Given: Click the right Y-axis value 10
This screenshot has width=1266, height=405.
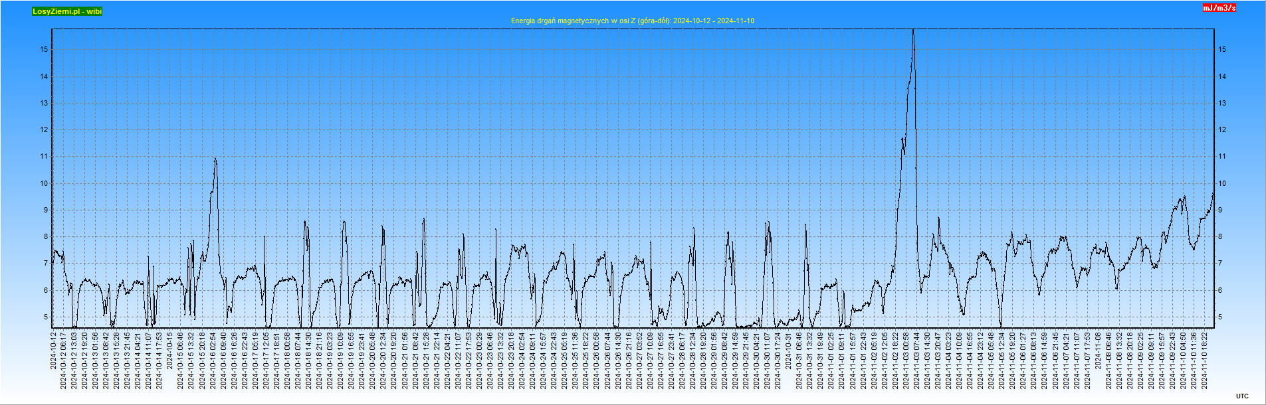Looking at the screenshot, I should pyautogui.click(x=1221, y=183).
